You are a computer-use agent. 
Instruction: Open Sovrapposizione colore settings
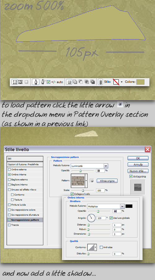pos(23,210)
